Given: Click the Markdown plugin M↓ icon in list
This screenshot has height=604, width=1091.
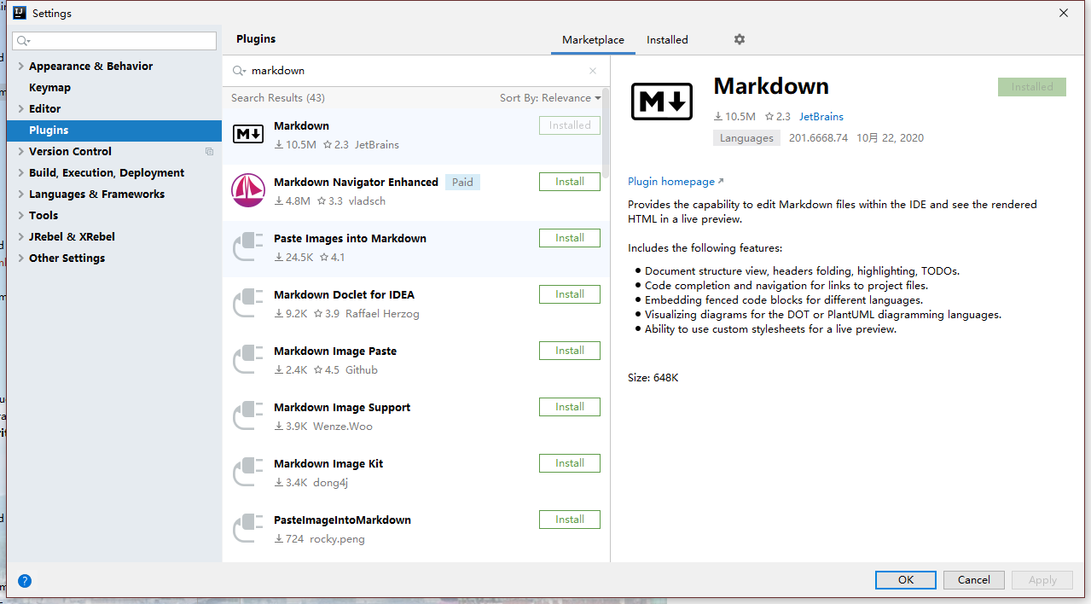Looking at the screenshot, I should pos(248,134).
